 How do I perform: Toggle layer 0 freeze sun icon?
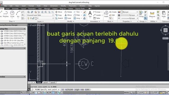coord(31,18)
